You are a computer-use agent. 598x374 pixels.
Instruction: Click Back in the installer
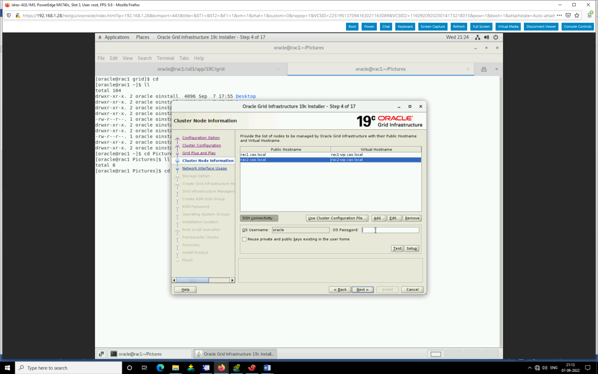(x=340, y=289)
